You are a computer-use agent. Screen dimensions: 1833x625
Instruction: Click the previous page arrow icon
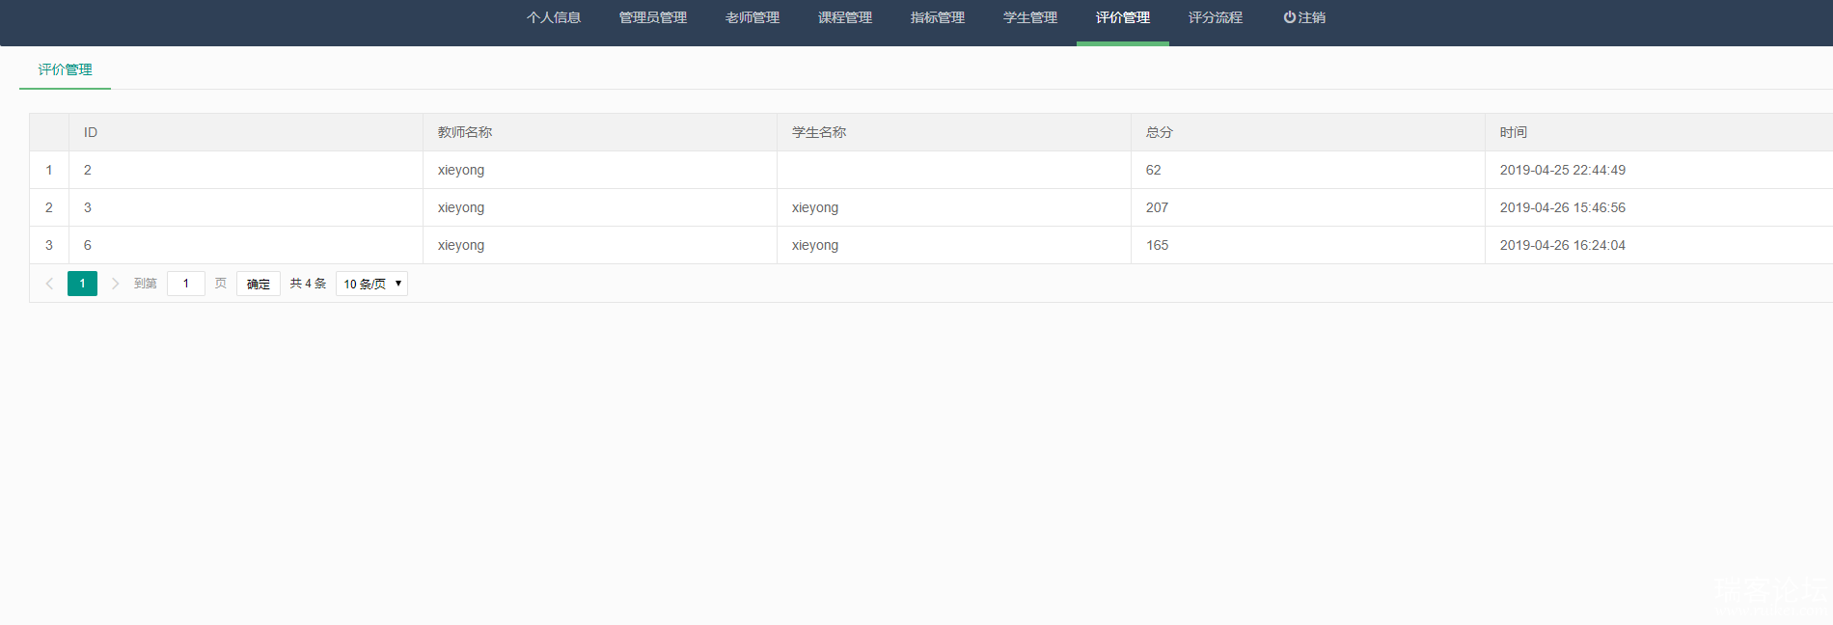click(49, 284)
